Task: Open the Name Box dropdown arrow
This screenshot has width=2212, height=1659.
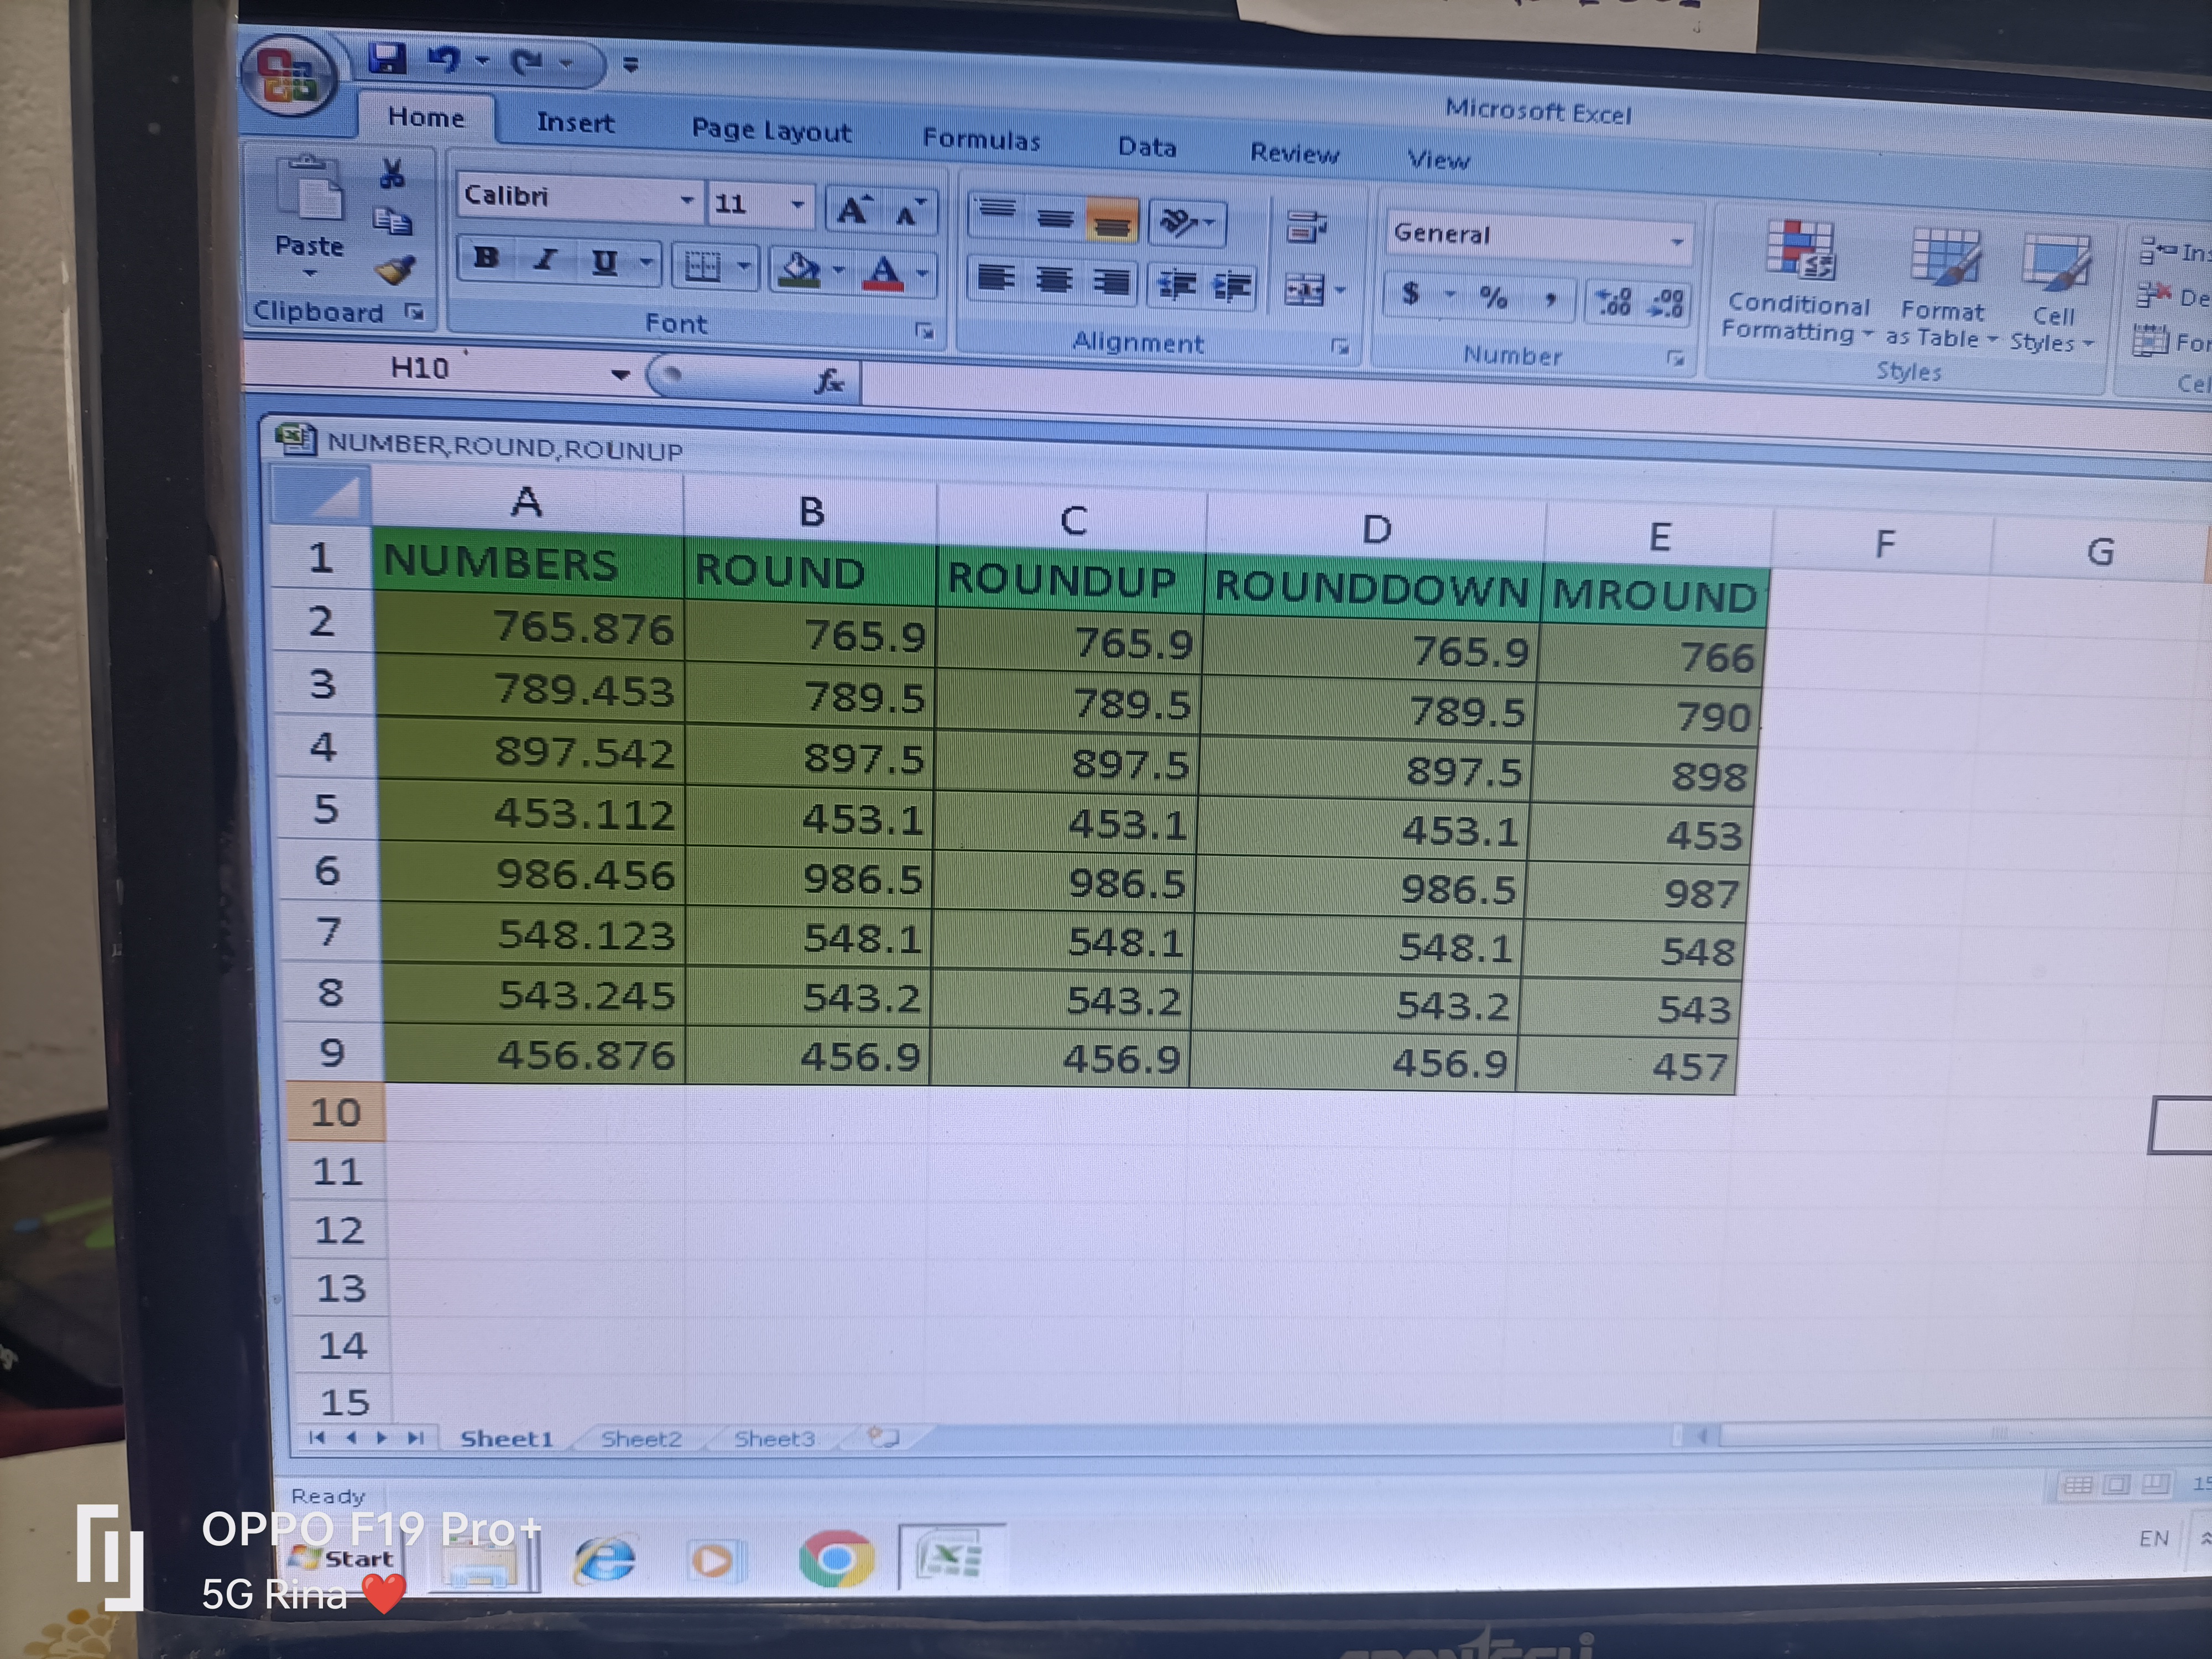Action: pos(620,375)
